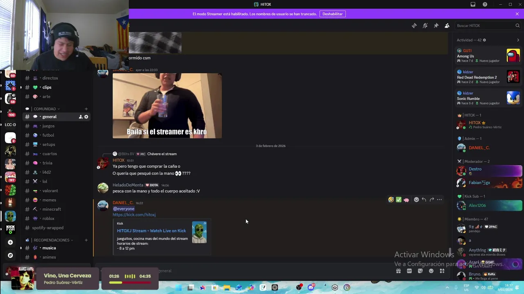Toggle the member list icon
This screenshot has width=524, height=294.
point(447,26)
